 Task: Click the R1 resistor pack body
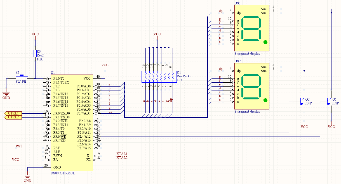point(157,76)
